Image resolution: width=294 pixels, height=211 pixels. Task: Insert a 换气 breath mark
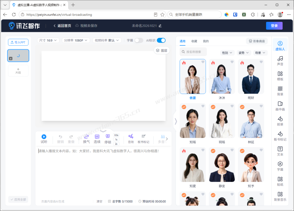pyautogui.click(x=87, y=139)
